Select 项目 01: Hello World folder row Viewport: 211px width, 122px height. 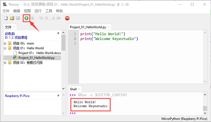point(32,48)
